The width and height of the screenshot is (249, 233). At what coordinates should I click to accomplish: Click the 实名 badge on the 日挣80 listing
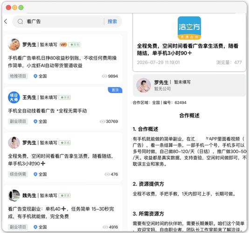point(74,45)
